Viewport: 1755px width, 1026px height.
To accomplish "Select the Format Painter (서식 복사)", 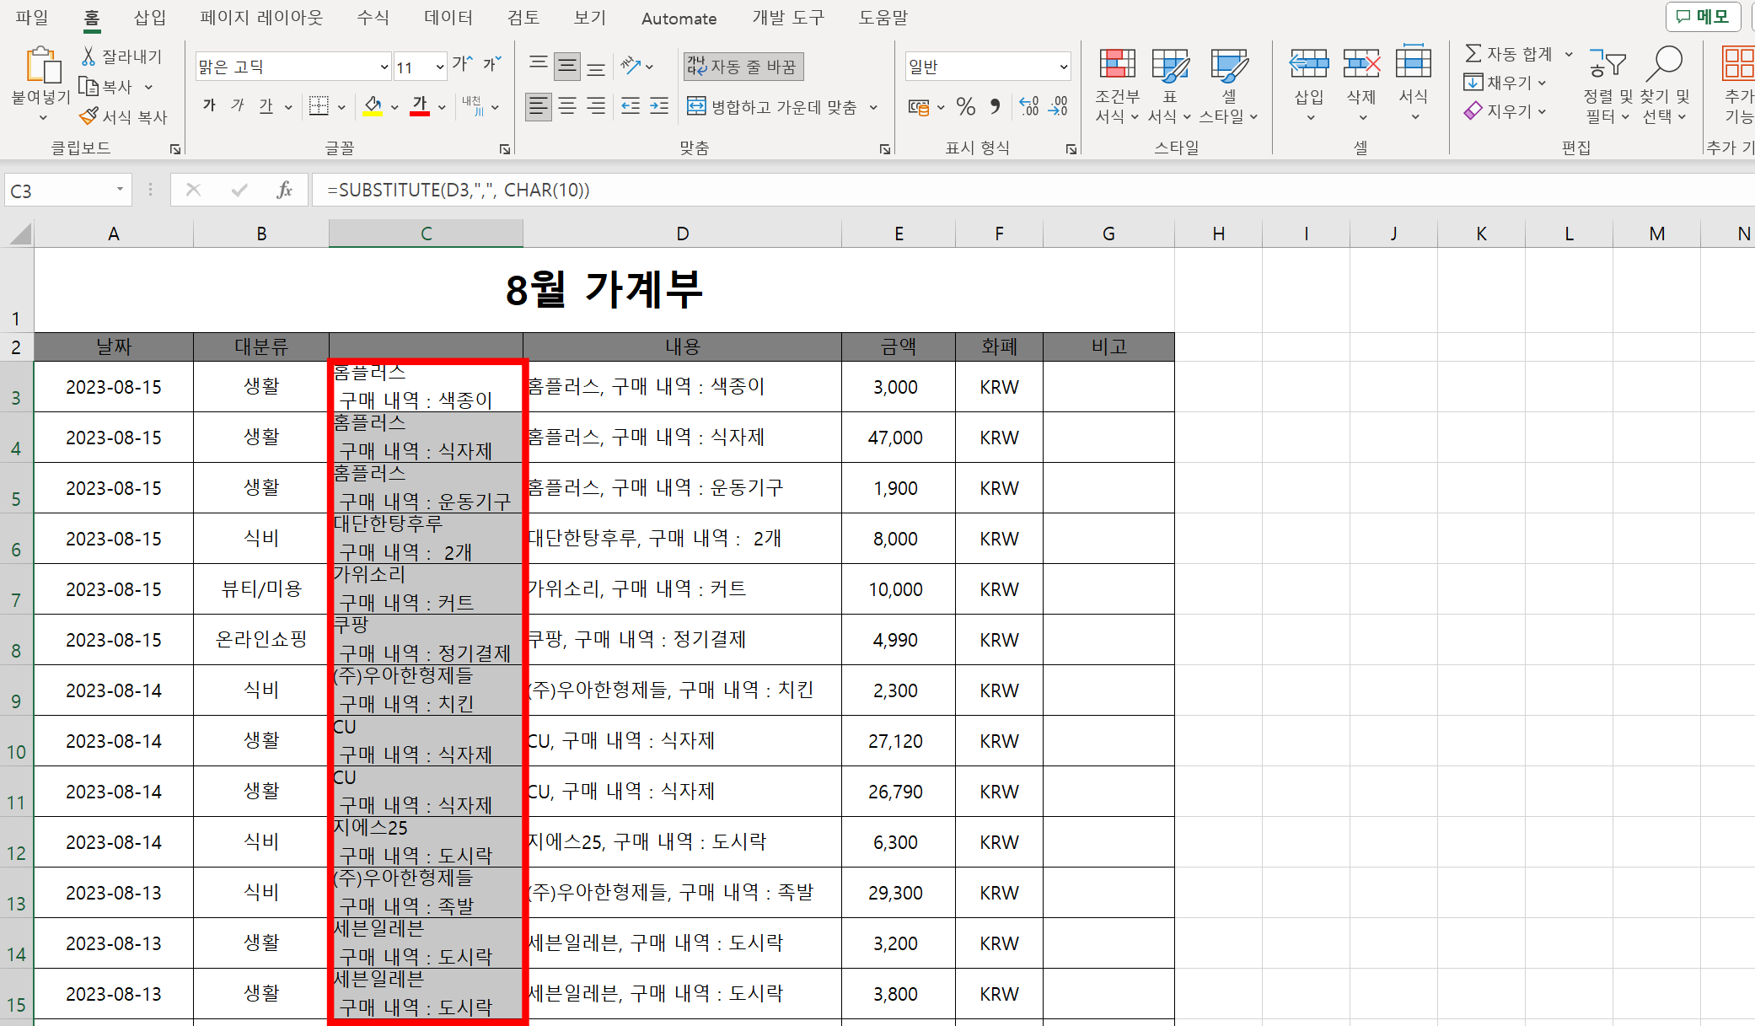I will tap(124, 116).
